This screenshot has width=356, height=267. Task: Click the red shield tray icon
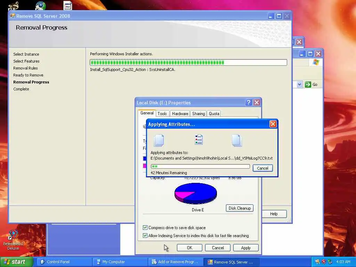324,262
